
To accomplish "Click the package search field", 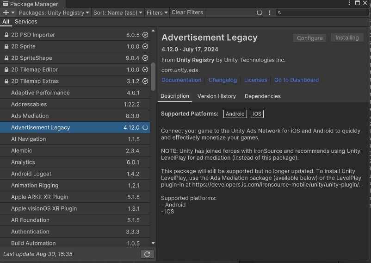I will [x=322, y=13].
